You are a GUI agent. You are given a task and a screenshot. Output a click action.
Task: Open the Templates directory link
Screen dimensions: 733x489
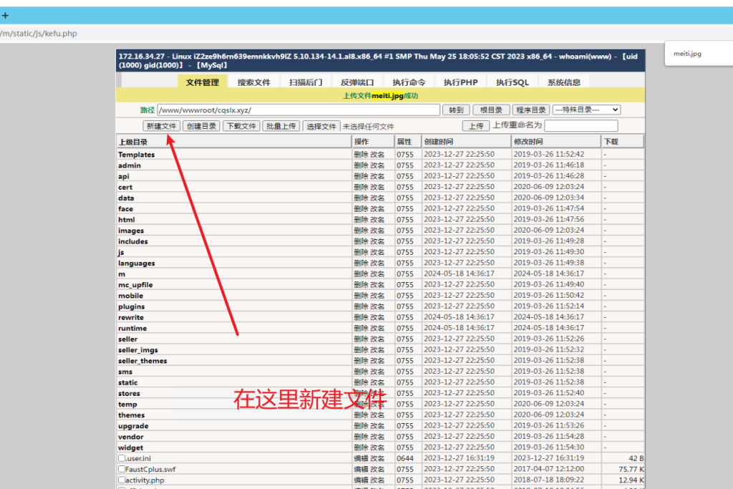coord(136,155)
